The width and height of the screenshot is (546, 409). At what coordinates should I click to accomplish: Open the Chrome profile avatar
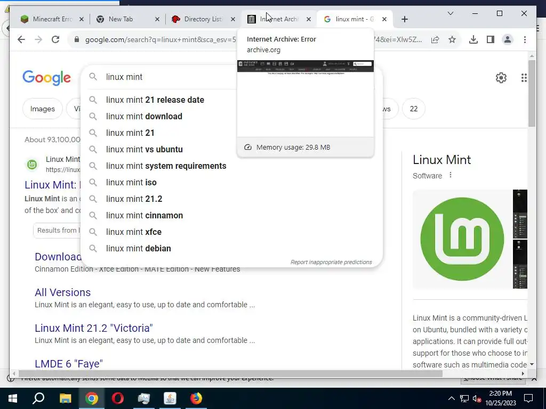pyautogui.click(x=508, y=39)
